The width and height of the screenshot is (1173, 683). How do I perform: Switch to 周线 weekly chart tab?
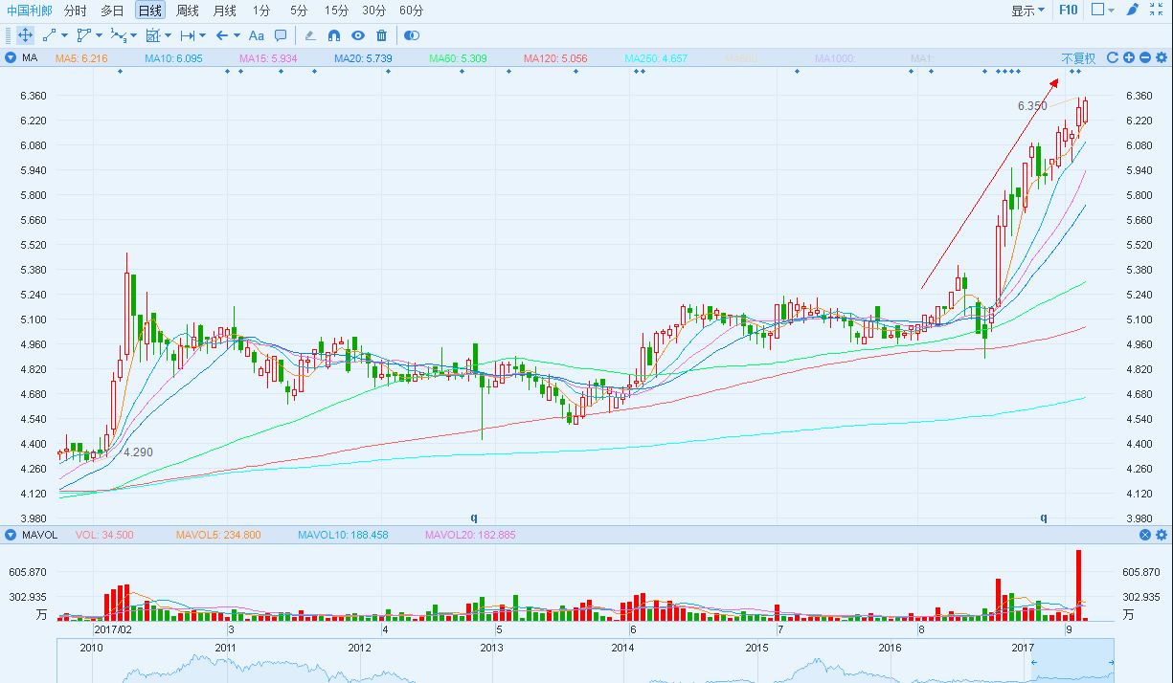point(188,11)
